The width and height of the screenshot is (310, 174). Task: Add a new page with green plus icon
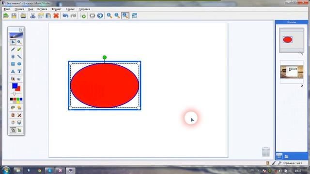[x=83, y=15]
